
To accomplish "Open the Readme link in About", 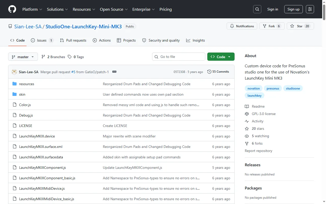I will pyautogui.click(x=255, y=106).
